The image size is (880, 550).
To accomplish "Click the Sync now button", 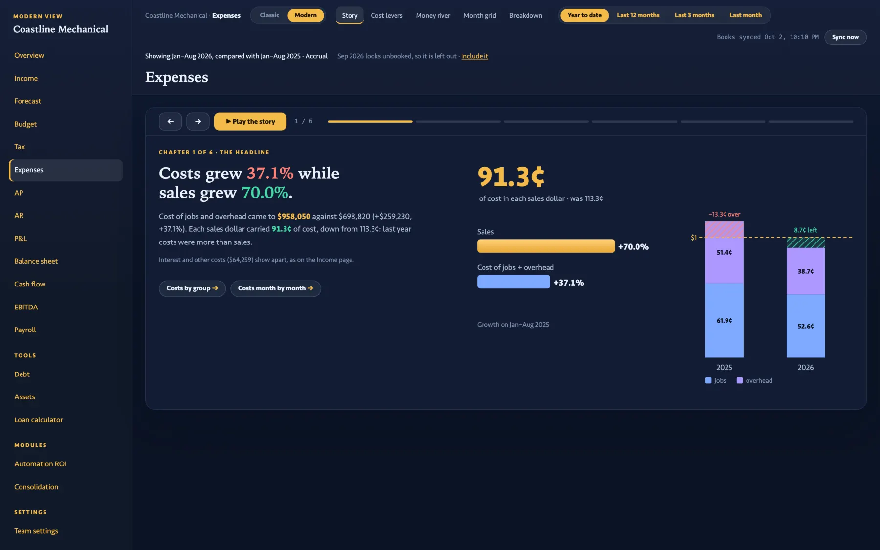I will [x=845, y=37].
